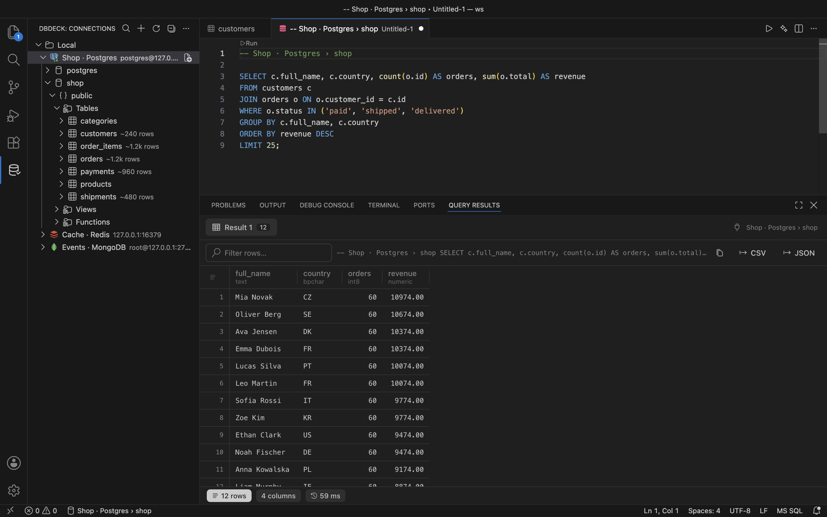Viewport: 827px width, 517px height.
Task: Run the query with play icon
Action: point(769,28)
